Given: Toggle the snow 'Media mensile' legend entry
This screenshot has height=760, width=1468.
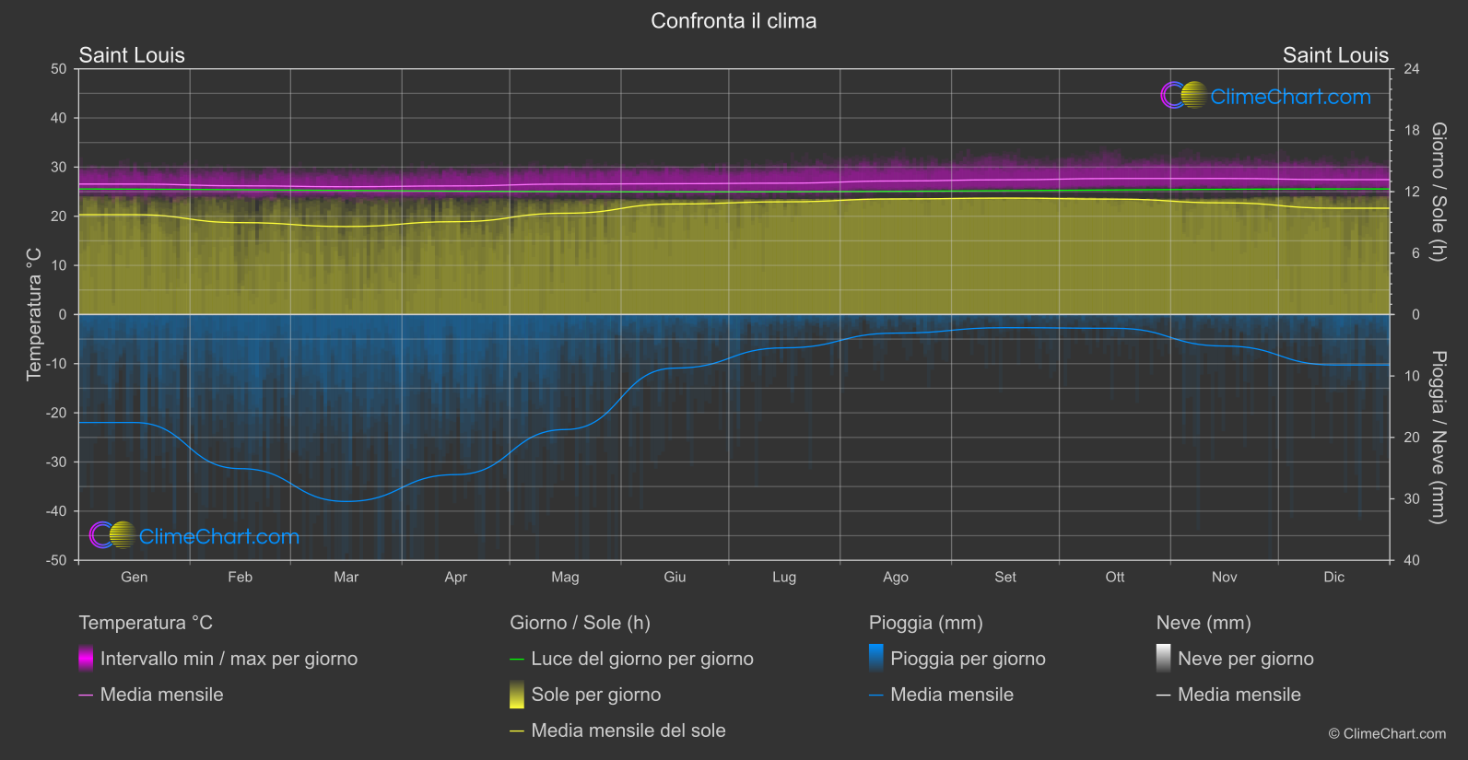Looking at the screenshot, I should (x=1239, y=695).
